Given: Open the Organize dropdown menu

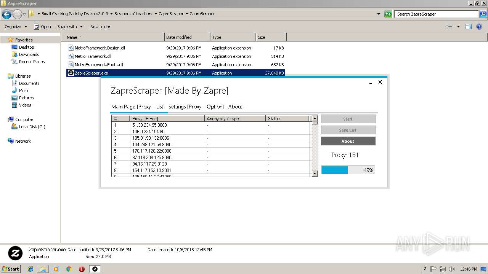Looking at the screenshot, I should click(16, 27).
